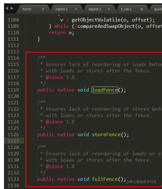Close the hosts tab
Image resolution: width=162 pixels, height=189 pixels.
43,9
